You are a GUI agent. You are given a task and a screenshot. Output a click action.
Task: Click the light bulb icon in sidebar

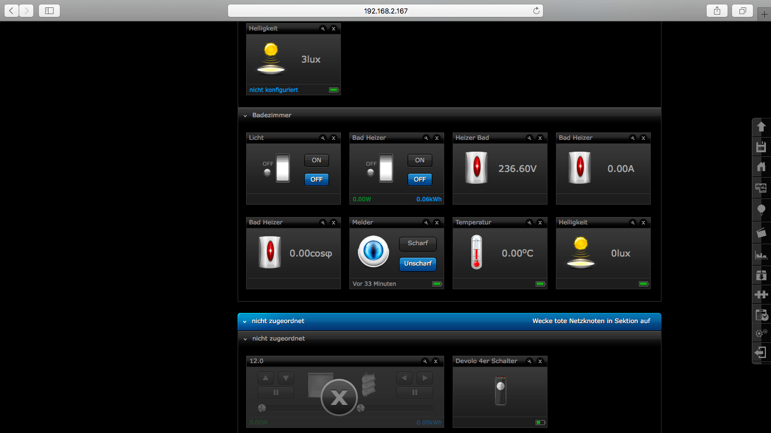pos(761,210)
